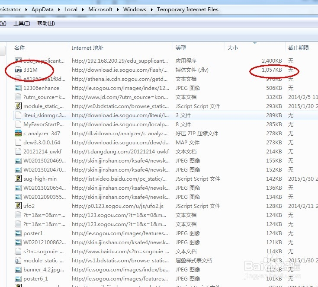Click the image icon of W02012100862...
Image resolution: width=318 pixels, height=287 pixels.
(x=18, y=242)
